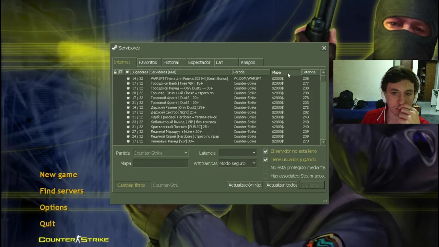Click shield icon of Дерзкий Размен server

click(128, 107)
